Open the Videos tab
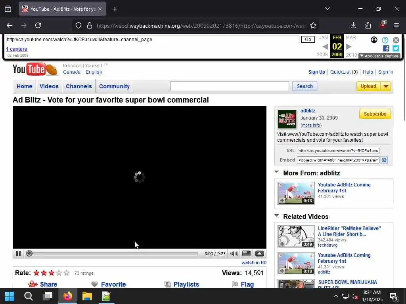 tap(49, 86)
